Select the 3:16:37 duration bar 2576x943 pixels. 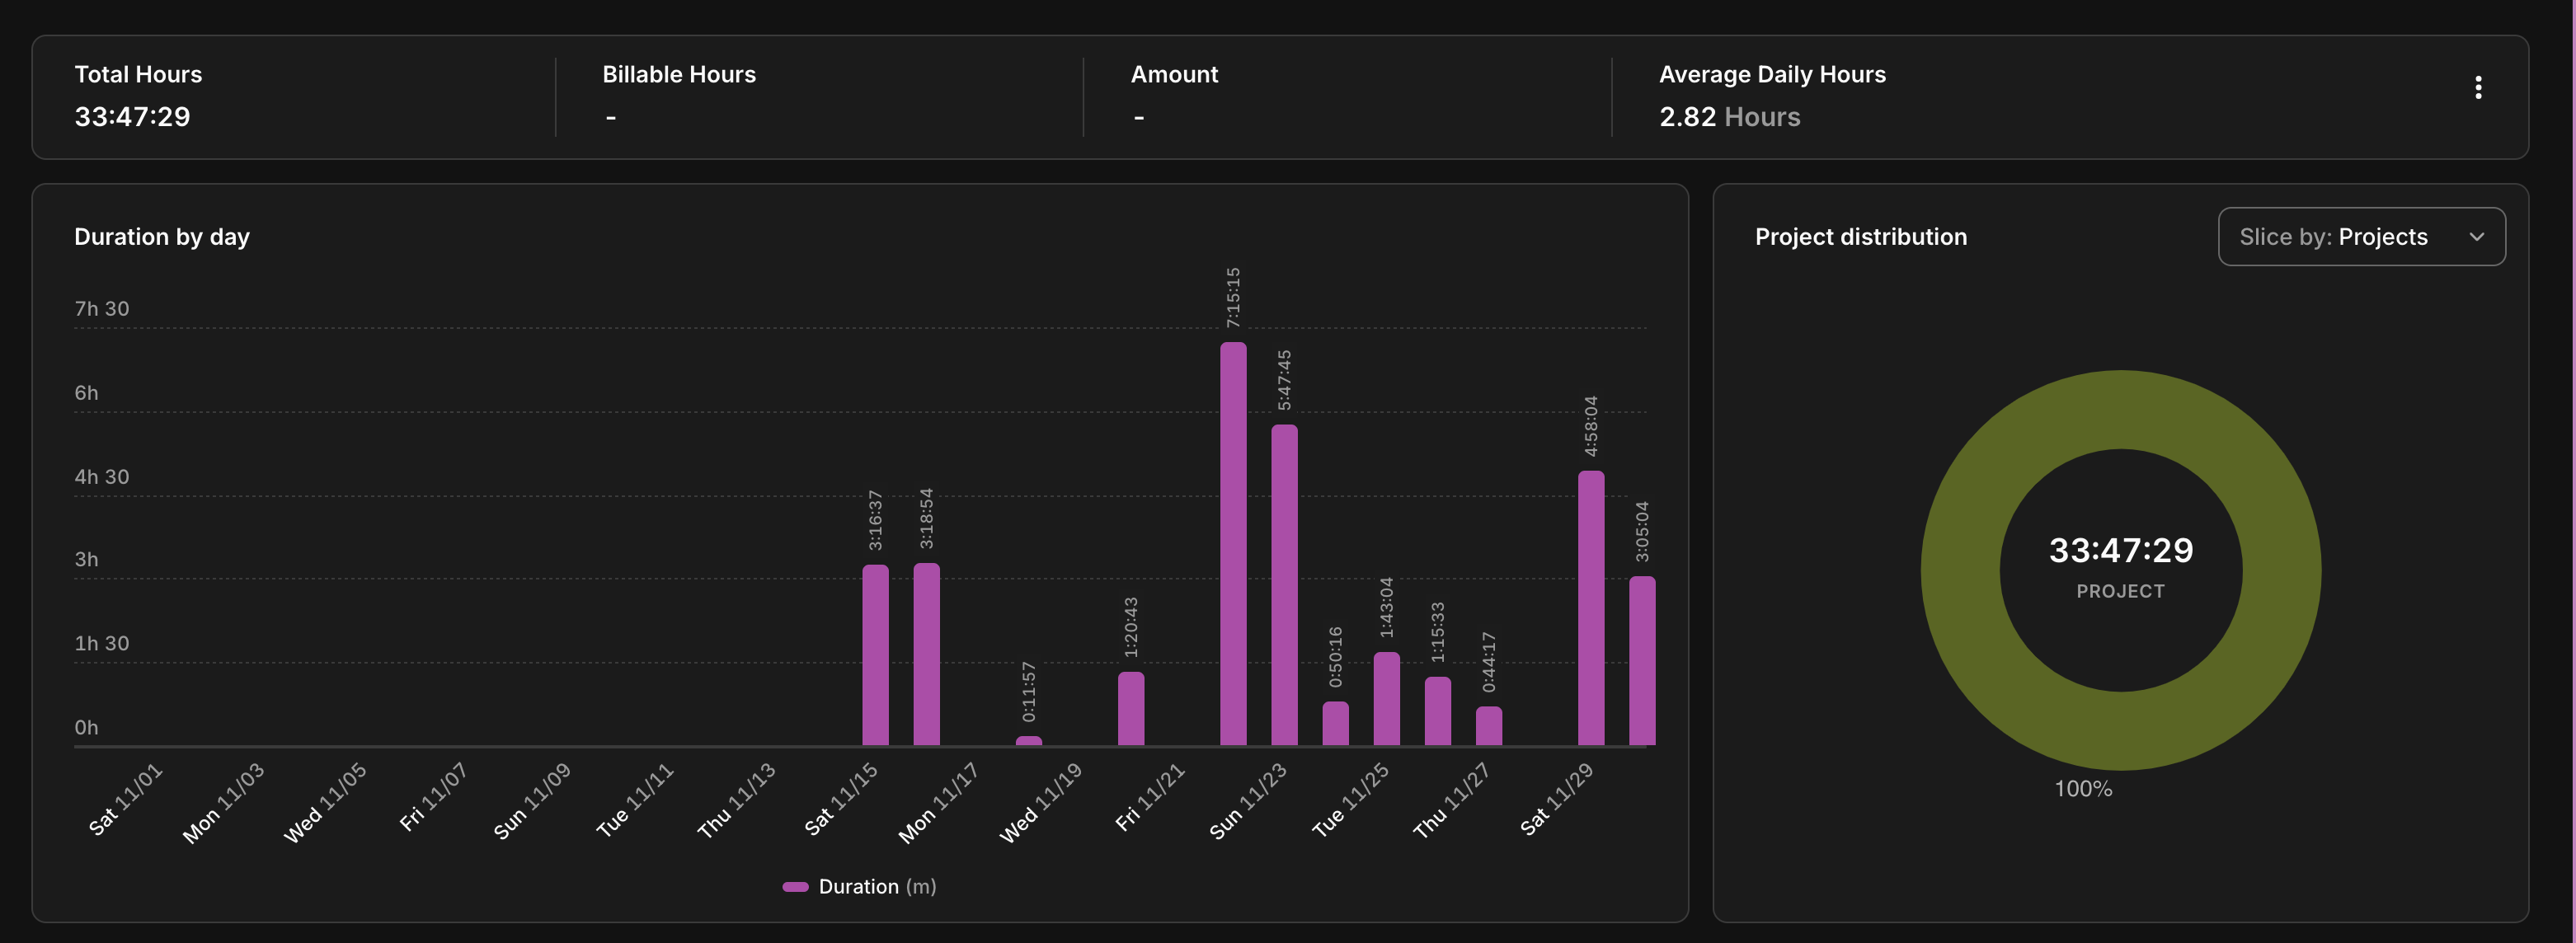(875, 655)
